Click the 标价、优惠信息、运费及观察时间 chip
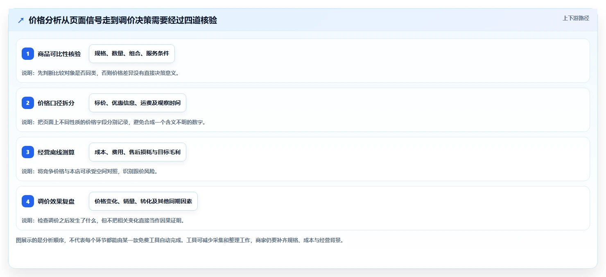Viewport: 606px width, 277px height. pos(138,103)
